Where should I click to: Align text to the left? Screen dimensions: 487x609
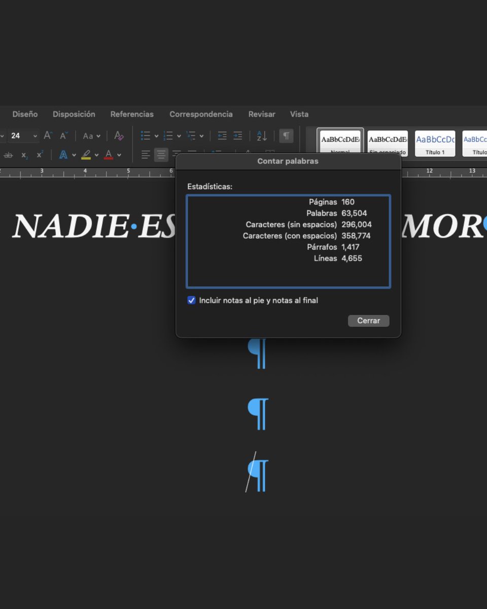tap(146, 155)
